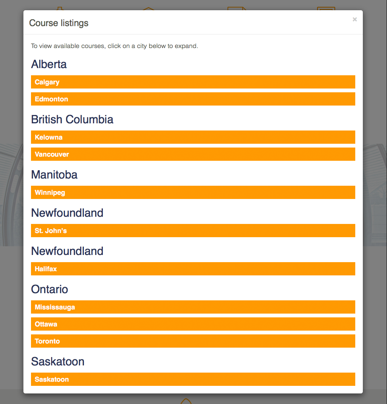387x404 pixels.
Task: Click the Alberta province heading
Action: pyautogui.click(x=49, y=64)
